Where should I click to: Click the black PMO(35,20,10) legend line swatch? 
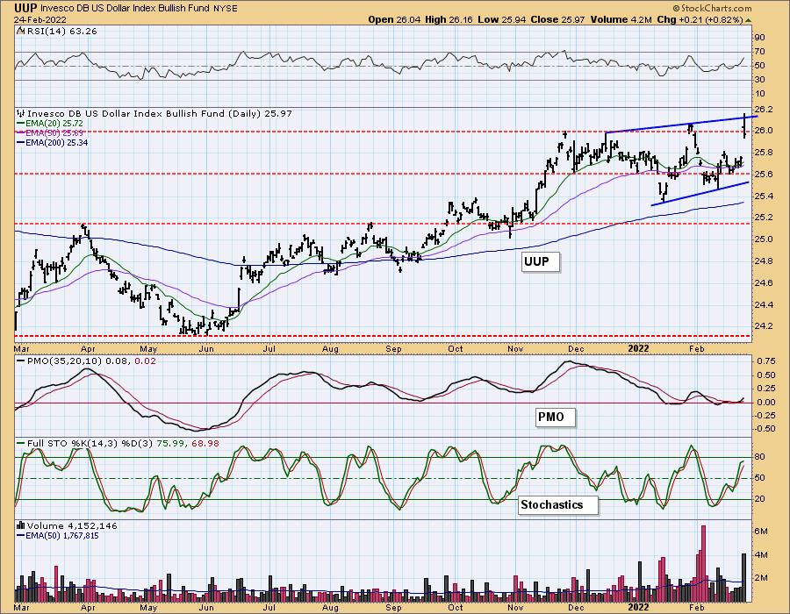pos(21,361)
